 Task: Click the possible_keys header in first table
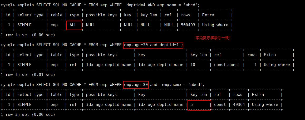(101, 15)
